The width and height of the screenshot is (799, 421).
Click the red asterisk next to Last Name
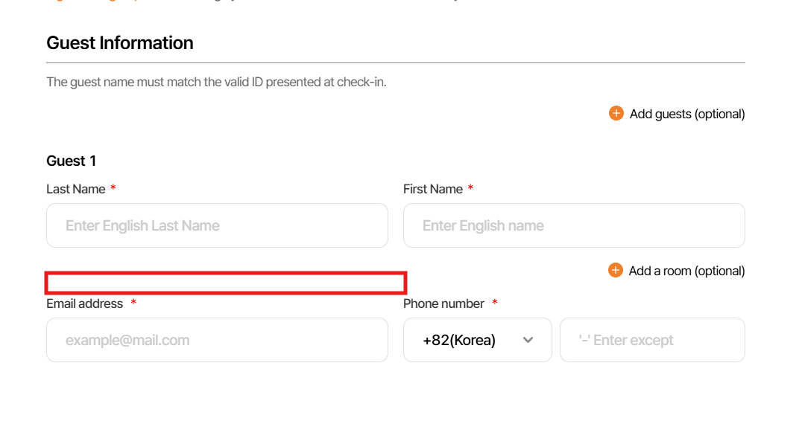click(113, 189)
